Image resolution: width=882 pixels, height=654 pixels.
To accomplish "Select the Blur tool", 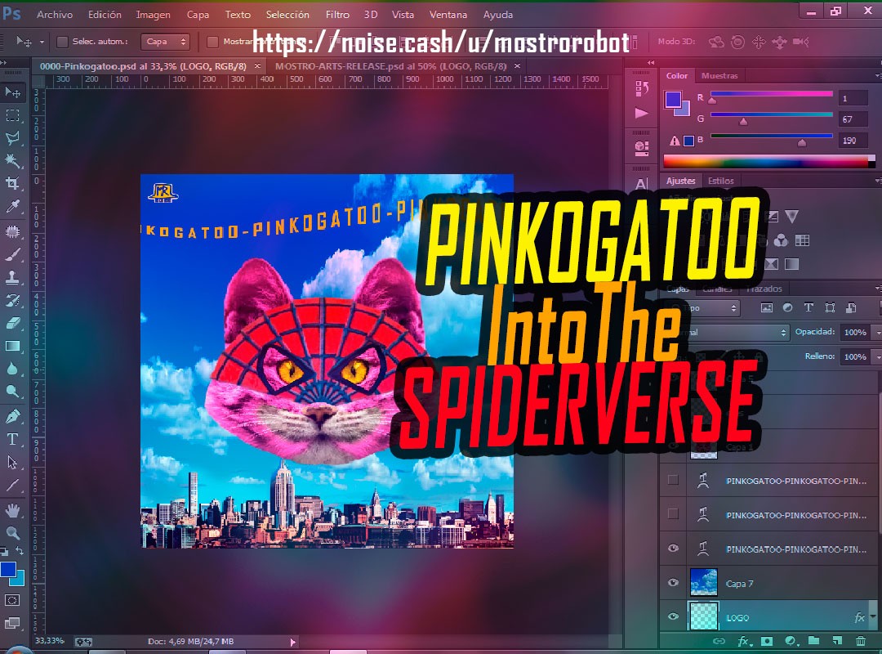I will pos(12,369).
